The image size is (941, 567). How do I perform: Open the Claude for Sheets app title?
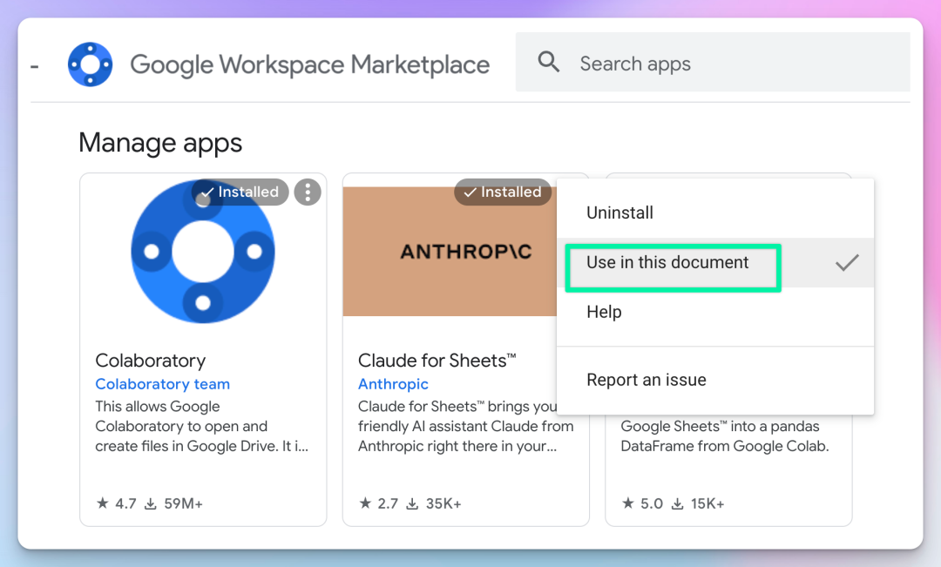tap(437, 361)
